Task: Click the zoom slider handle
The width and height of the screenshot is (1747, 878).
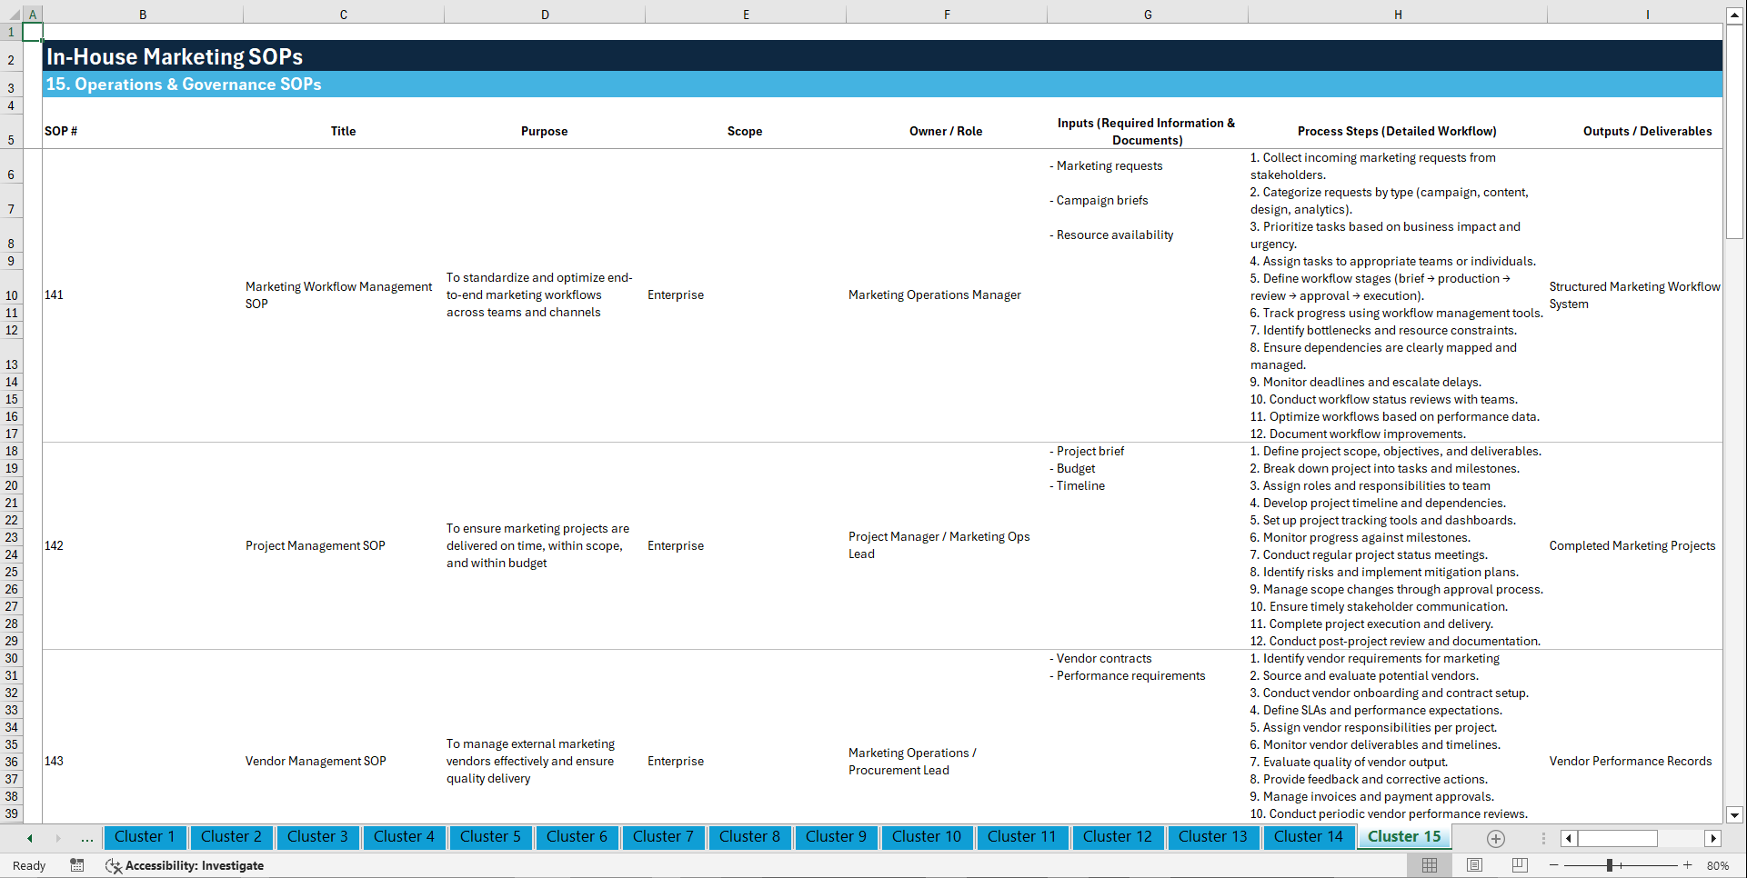Action: 1609,865
